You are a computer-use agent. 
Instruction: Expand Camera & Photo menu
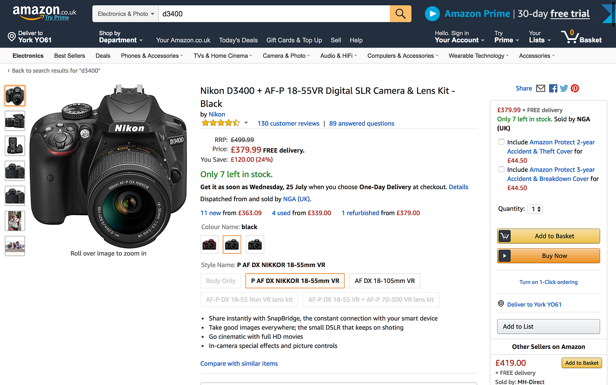286,56
